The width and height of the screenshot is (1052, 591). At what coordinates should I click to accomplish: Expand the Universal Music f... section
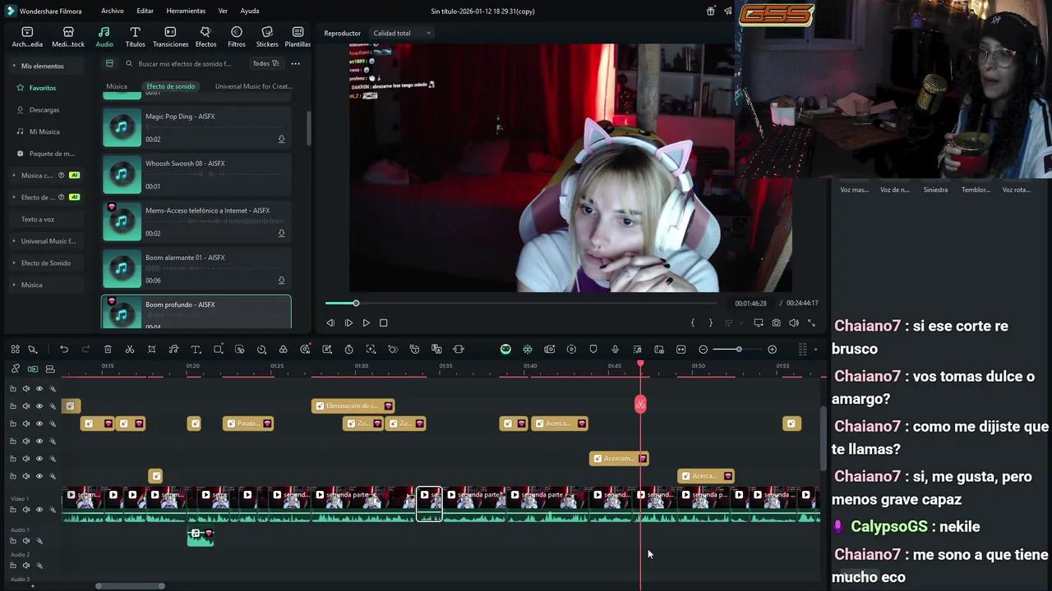(x=14, y=241)
